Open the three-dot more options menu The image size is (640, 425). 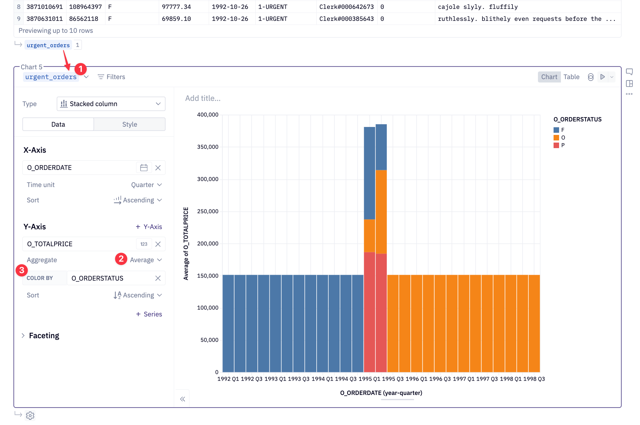tap(629, 94)
